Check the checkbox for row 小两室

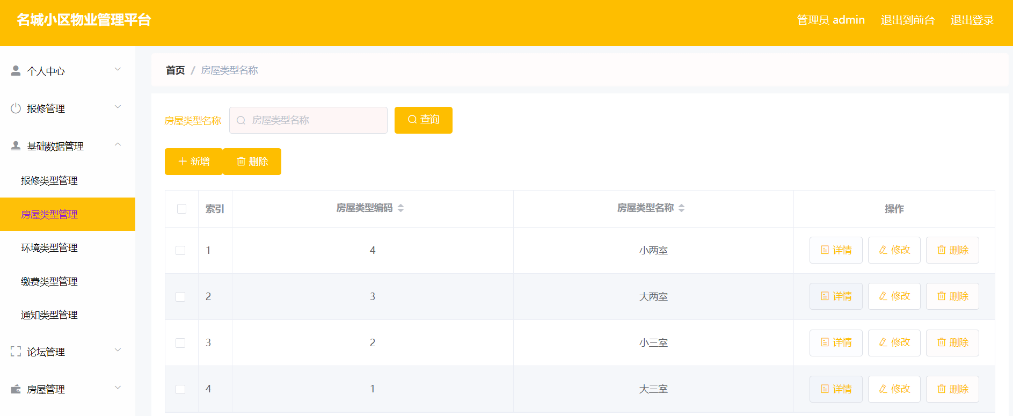click(x=180, y=251)
